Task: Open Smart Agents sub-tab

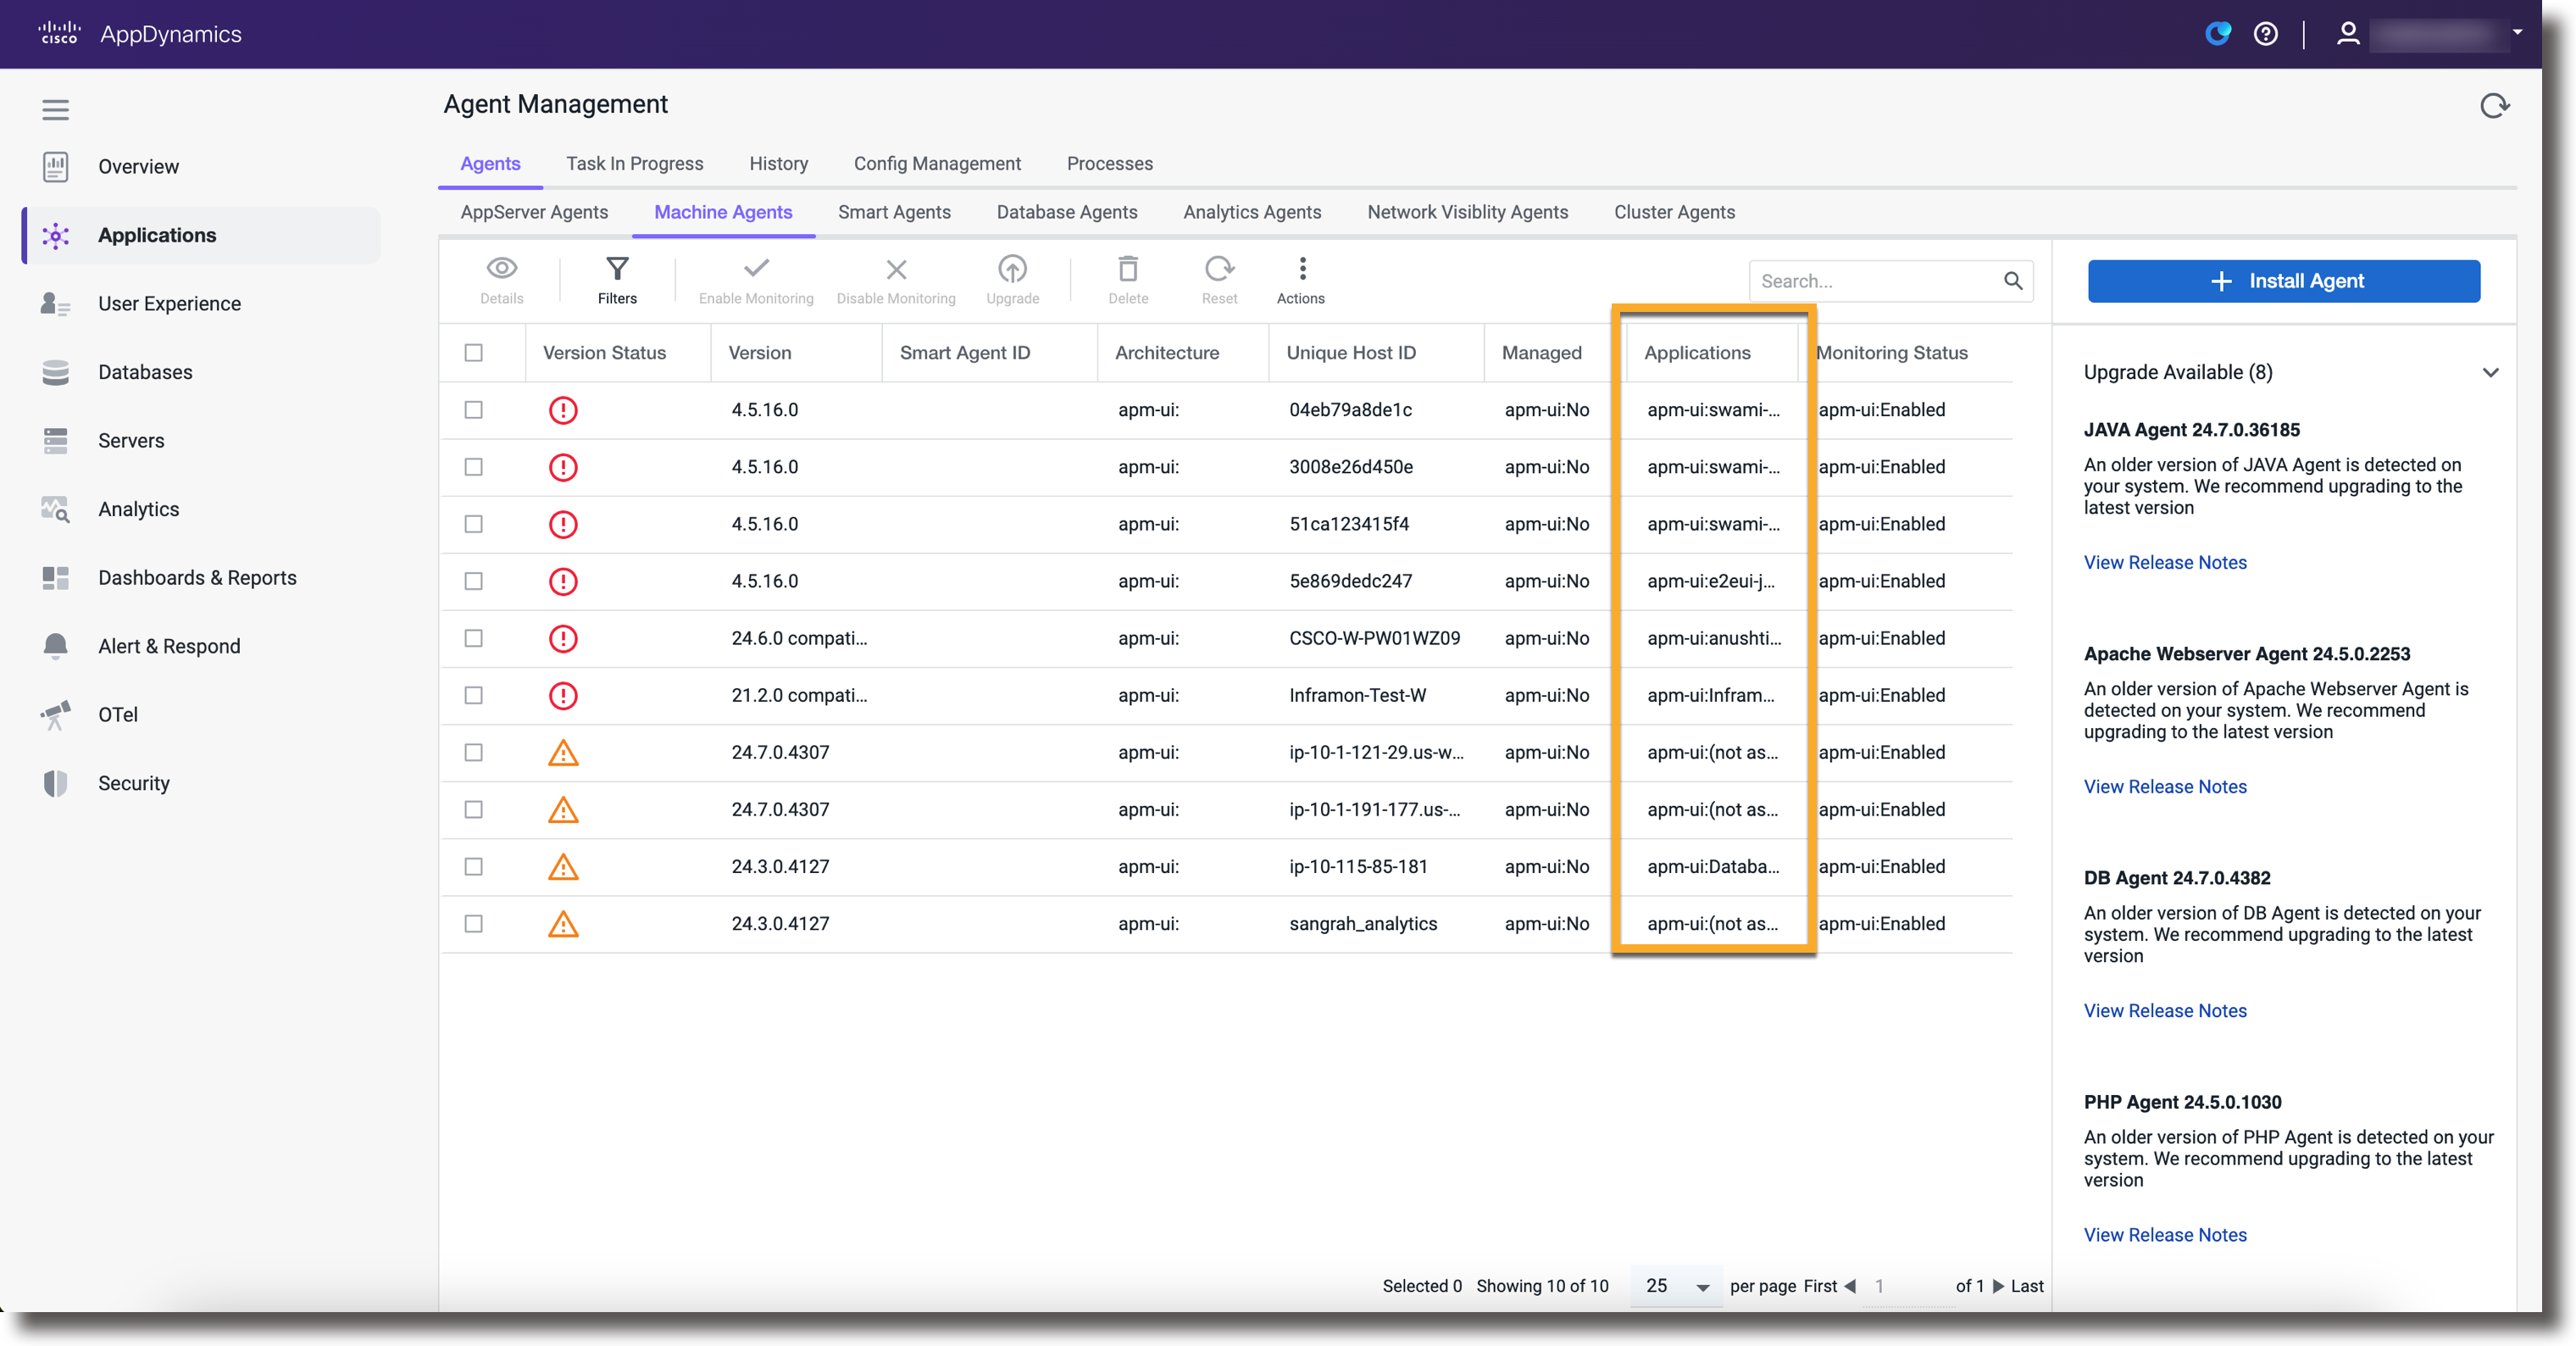Action: (894, 212)
